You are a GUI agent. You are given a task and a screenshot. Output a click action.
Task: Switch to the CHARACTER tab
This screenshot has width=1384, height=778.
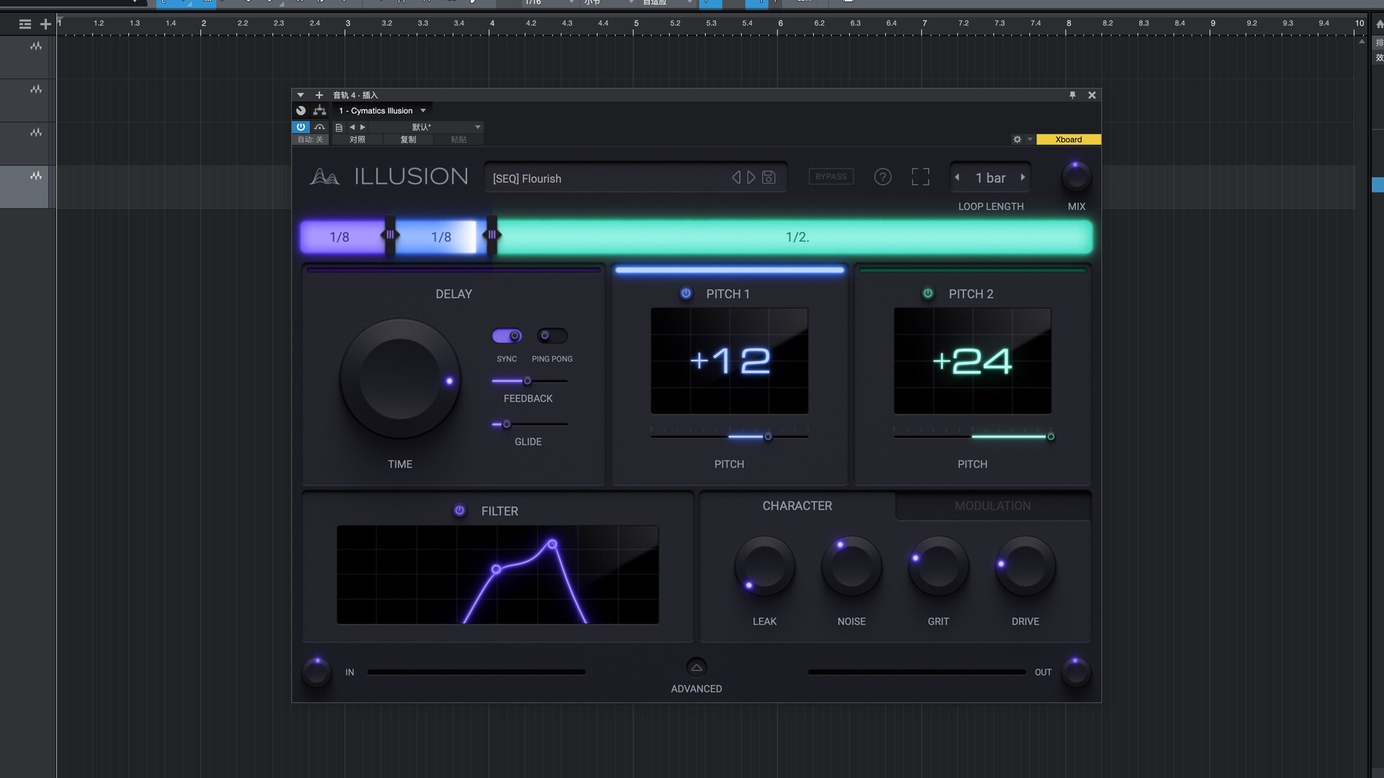(x=797, y=506)
